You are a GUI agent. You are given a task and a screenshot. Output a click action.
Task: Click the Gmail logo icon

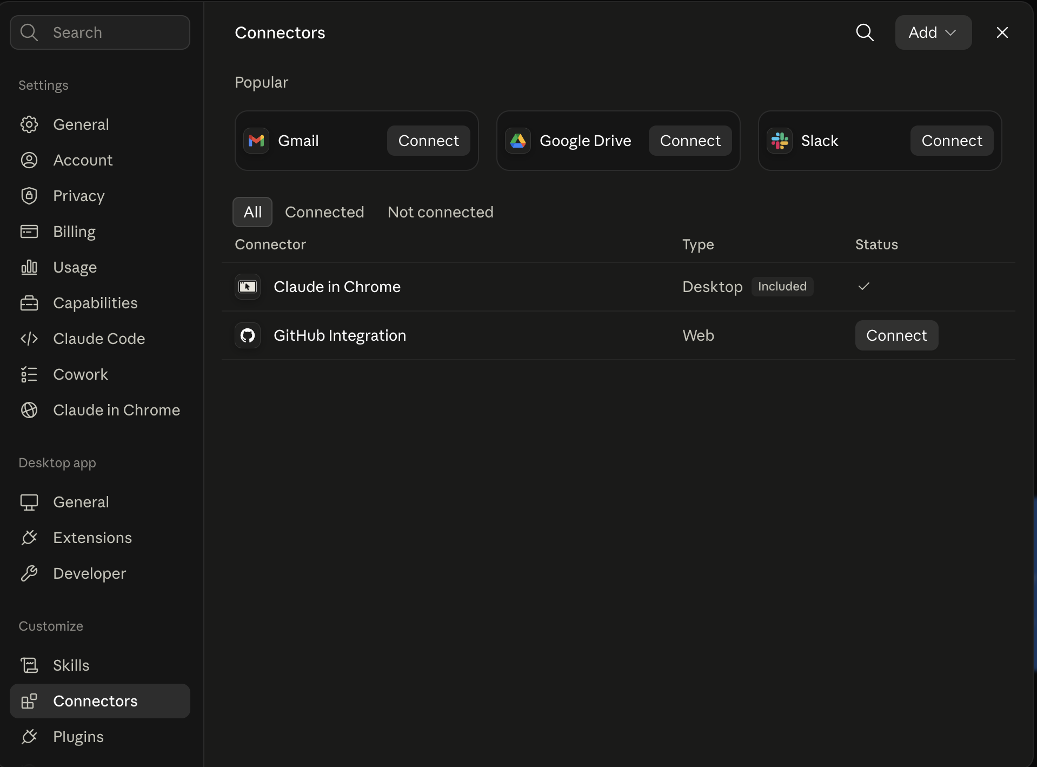pyautogui.click(x=256, y=141)
